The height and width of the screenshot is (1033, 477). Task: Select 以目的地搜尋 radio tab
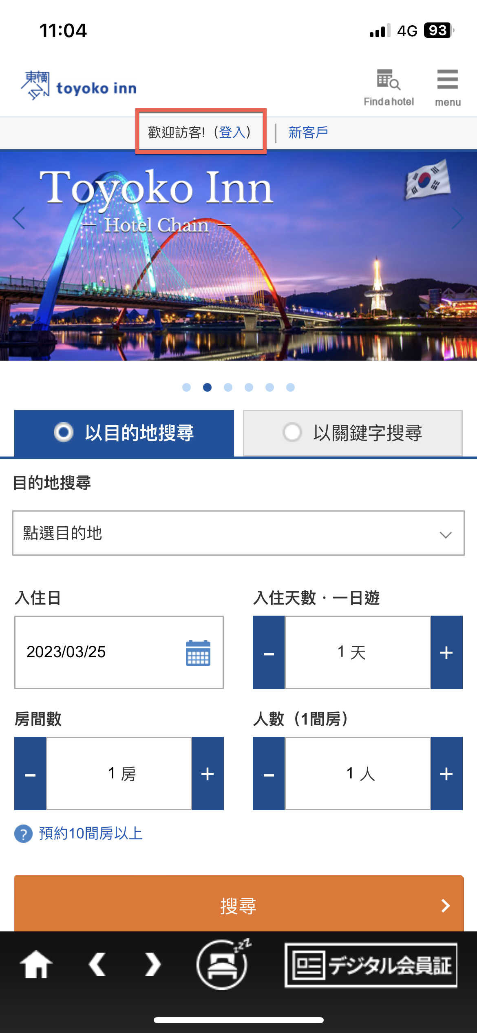pos(124,433)
